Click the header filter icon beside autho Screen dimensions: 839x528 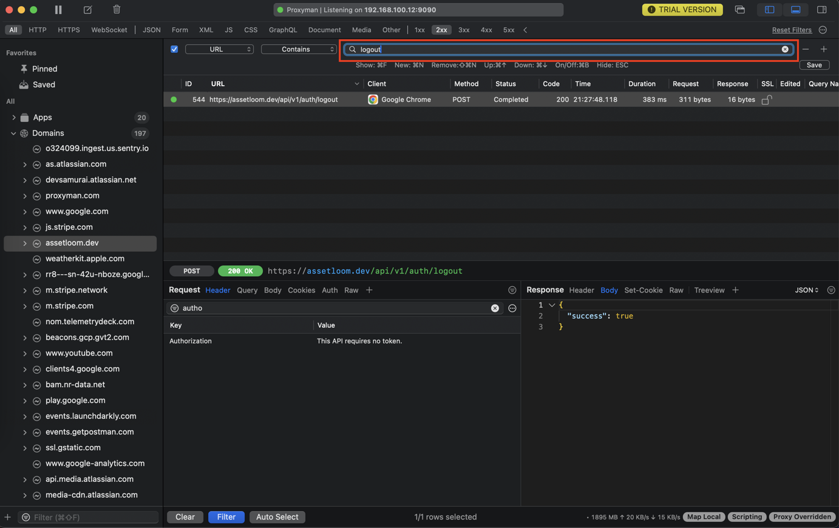pos(174,308)
